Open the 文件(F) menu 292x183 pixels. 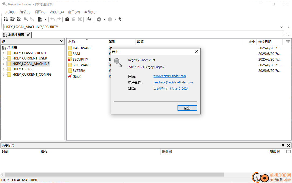coord(11,12)
